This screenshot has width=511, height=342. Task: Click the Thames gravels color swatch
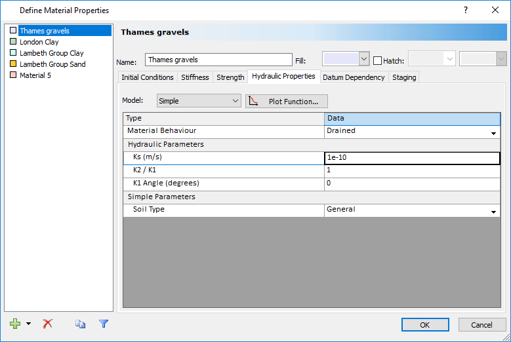coord(13,30)
